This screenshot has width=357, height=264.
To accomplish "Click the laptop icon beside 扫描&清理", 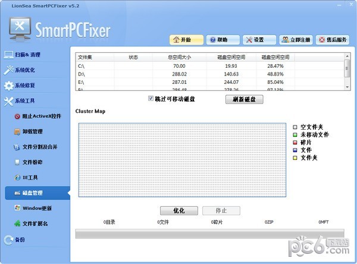I will (x=9, y=55).
